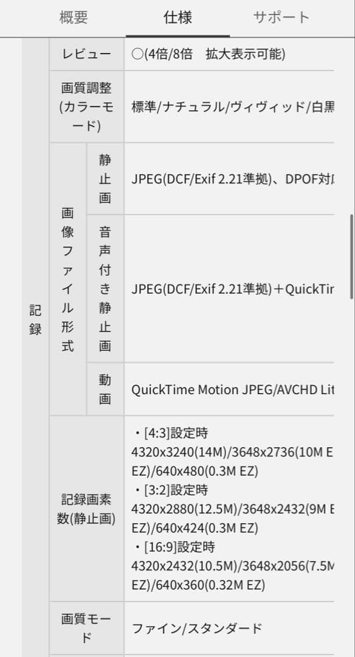Viewport: 355px width, 657px height.
Task: Select the 4320x2880(12.5M) resolution line
Action: [x=233, y=510]
